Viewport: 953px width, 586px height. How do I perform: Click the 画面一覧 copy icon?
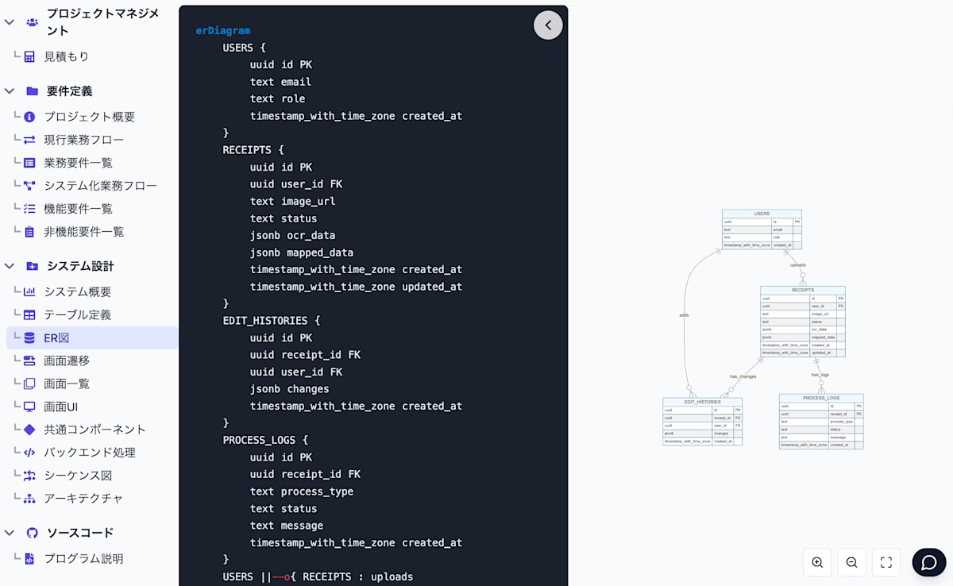click(29, 384)
